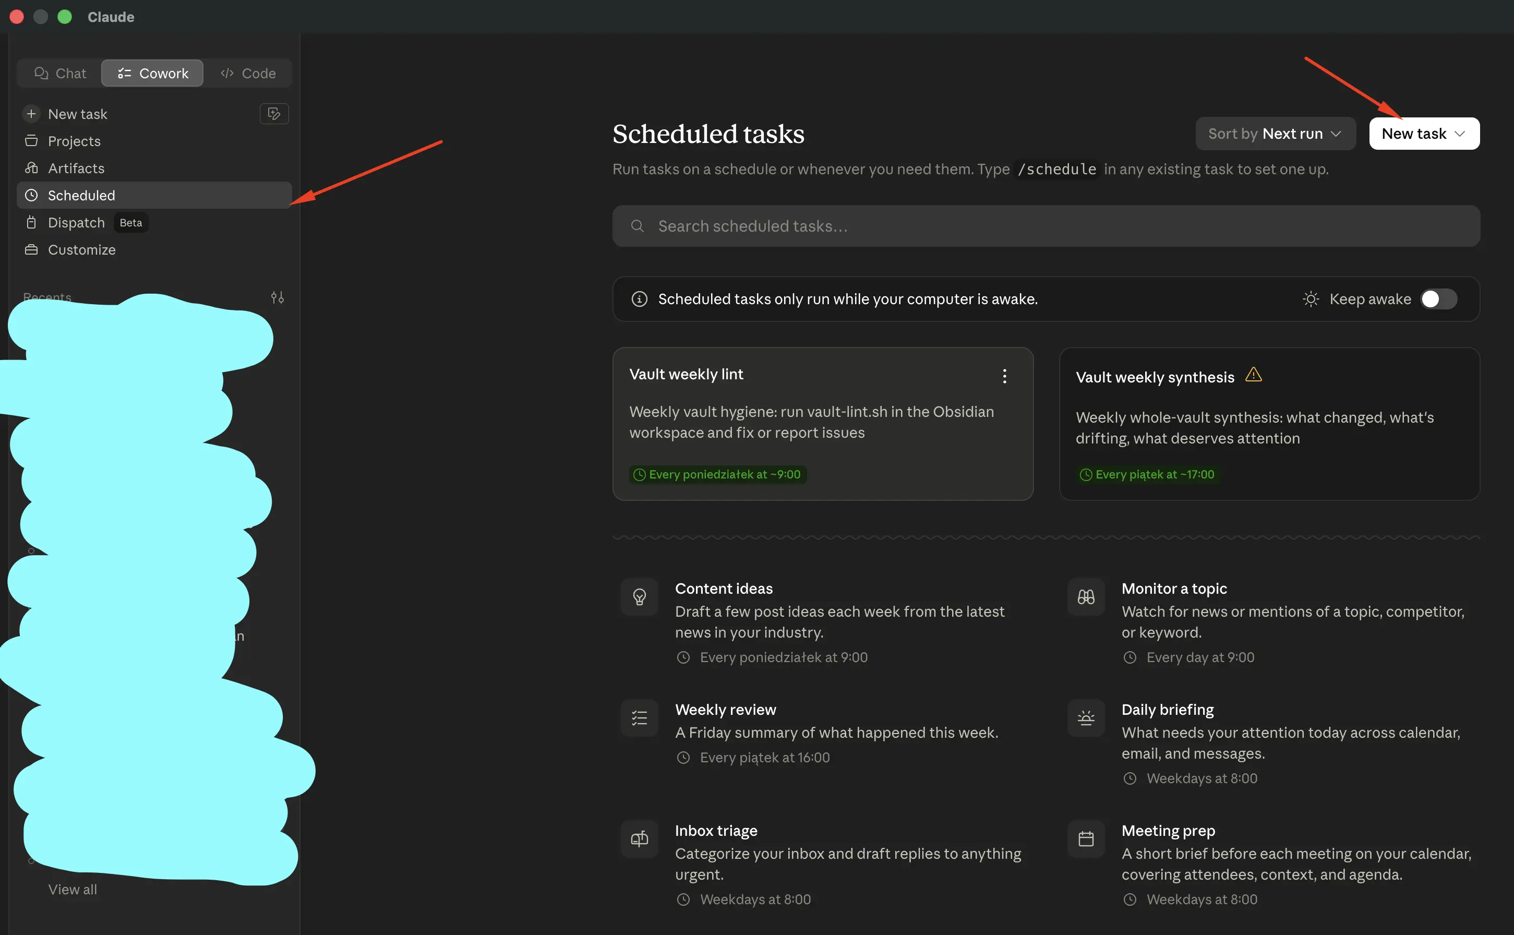Screen dimensions: 1514x935
Task: Switch to the Chat tab
Action: tap(60, 73)
